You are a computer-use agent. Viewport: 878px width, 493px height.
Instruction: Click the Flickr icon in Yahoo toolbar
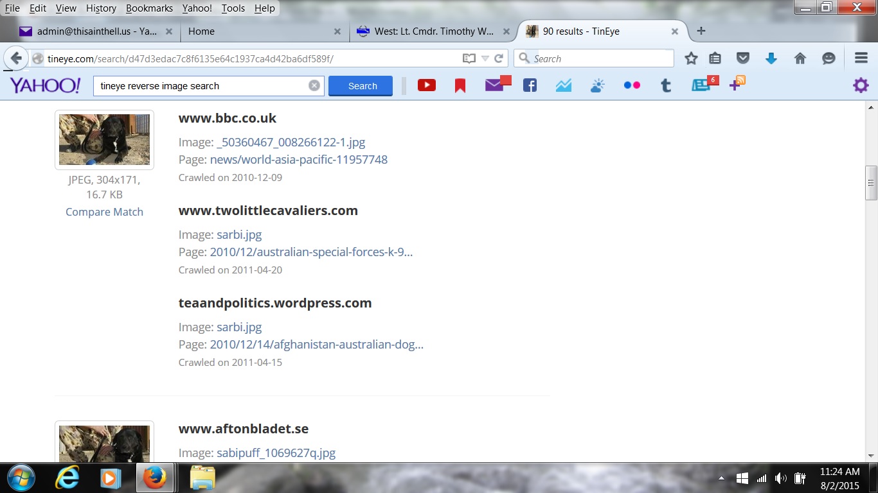pos(632,85)
